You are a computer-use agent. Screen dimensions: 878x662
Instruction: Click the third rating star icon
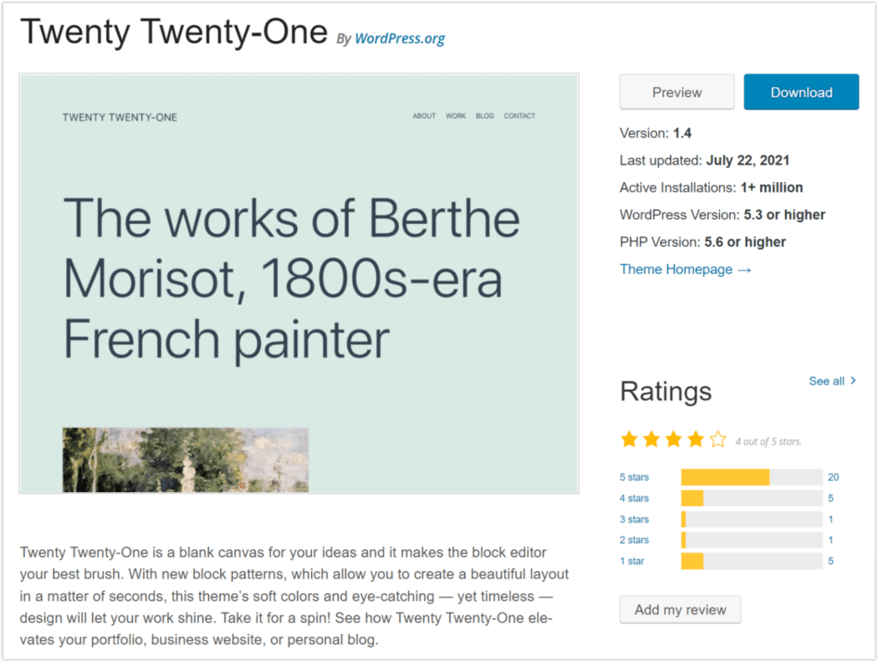(x=673, y=440)
